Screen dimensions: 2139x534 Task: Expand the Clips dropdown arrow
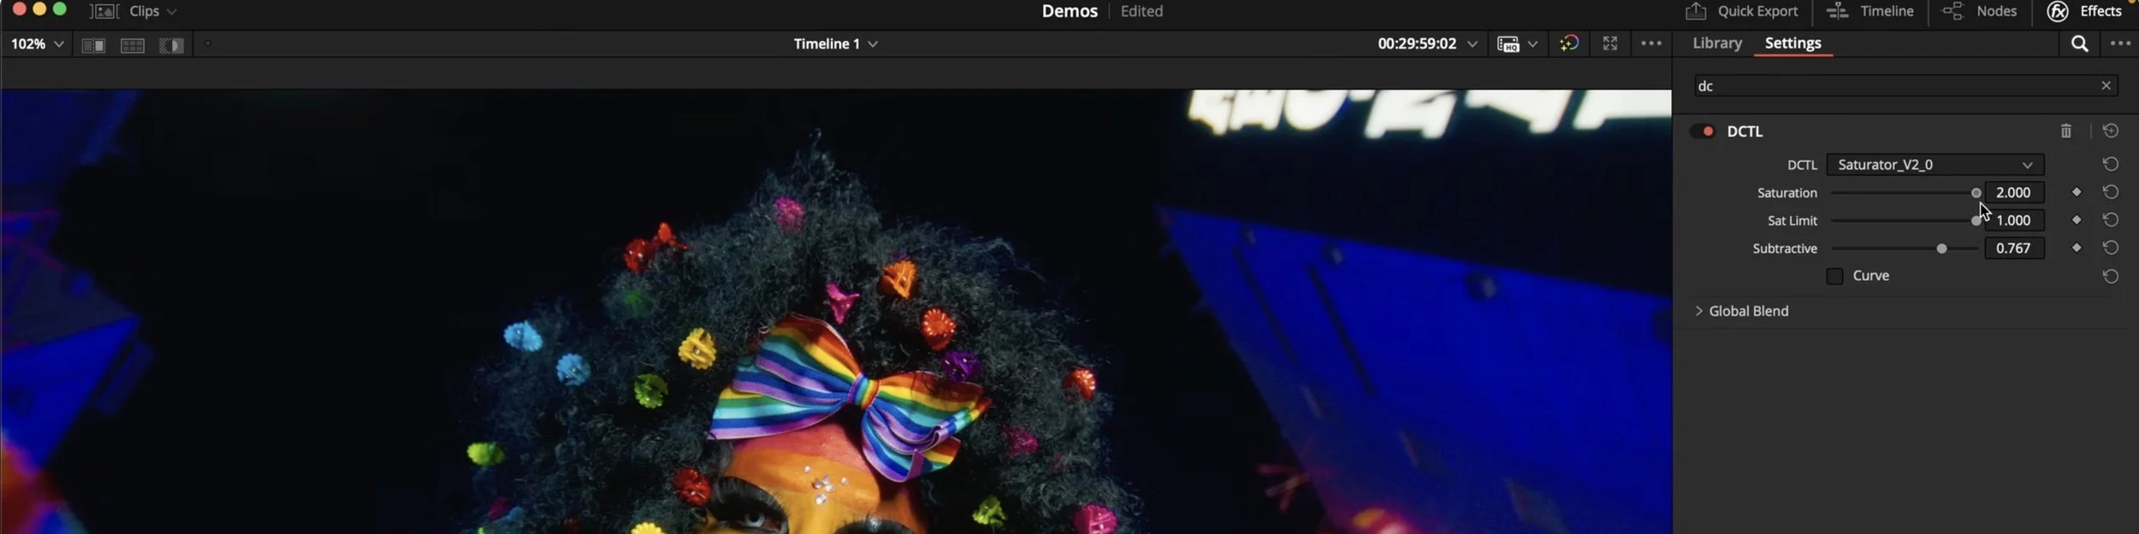(171, 11)
